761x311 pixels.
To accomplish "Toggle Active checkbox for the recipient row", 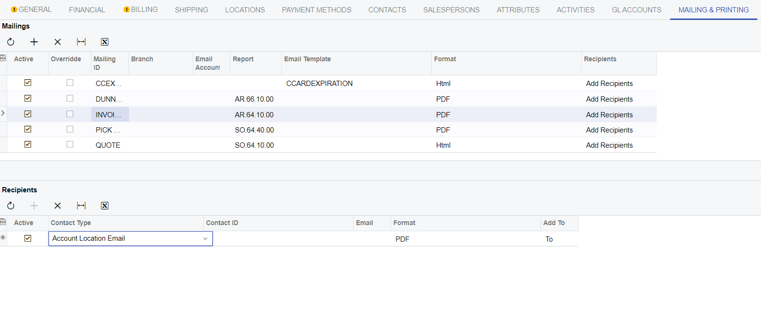I will pos(28,238).
